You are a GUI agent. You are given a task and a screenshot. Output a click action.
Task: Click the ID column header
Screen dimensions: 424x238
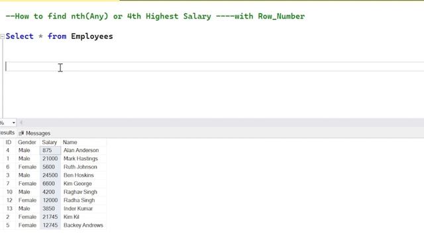[9, 142]
